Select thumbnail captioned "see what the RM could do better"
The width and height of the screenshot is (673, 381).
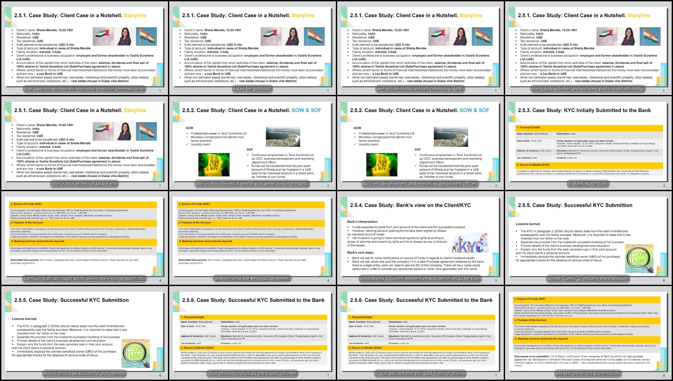pos(252,238)
